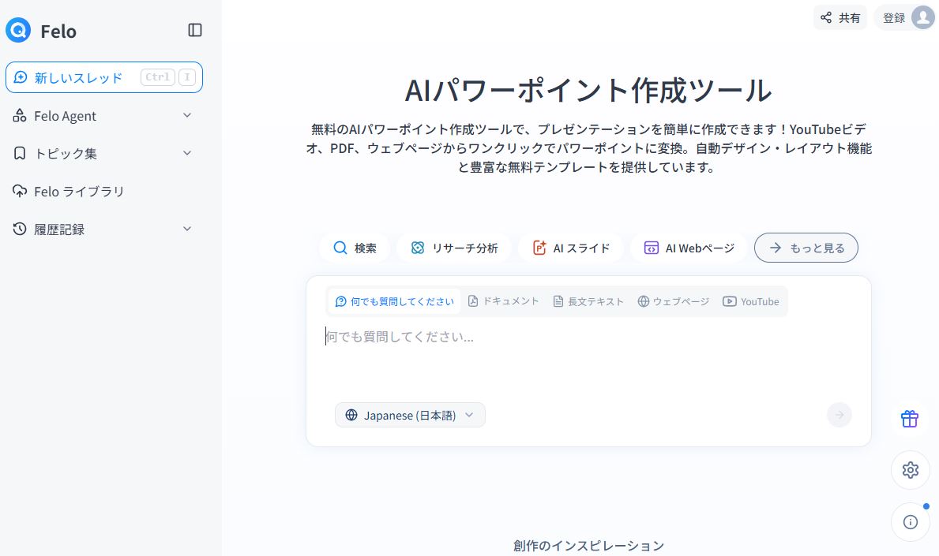Viewport: 939px width, 556px height.
Task: Select the AI Webページ mode
Action: (689, 248)
